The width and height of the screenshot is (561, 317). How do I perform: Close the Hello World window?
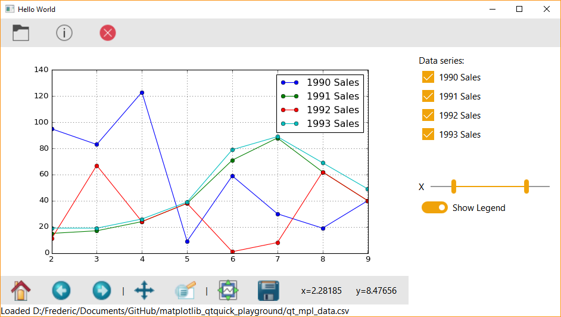coord(546,10)
